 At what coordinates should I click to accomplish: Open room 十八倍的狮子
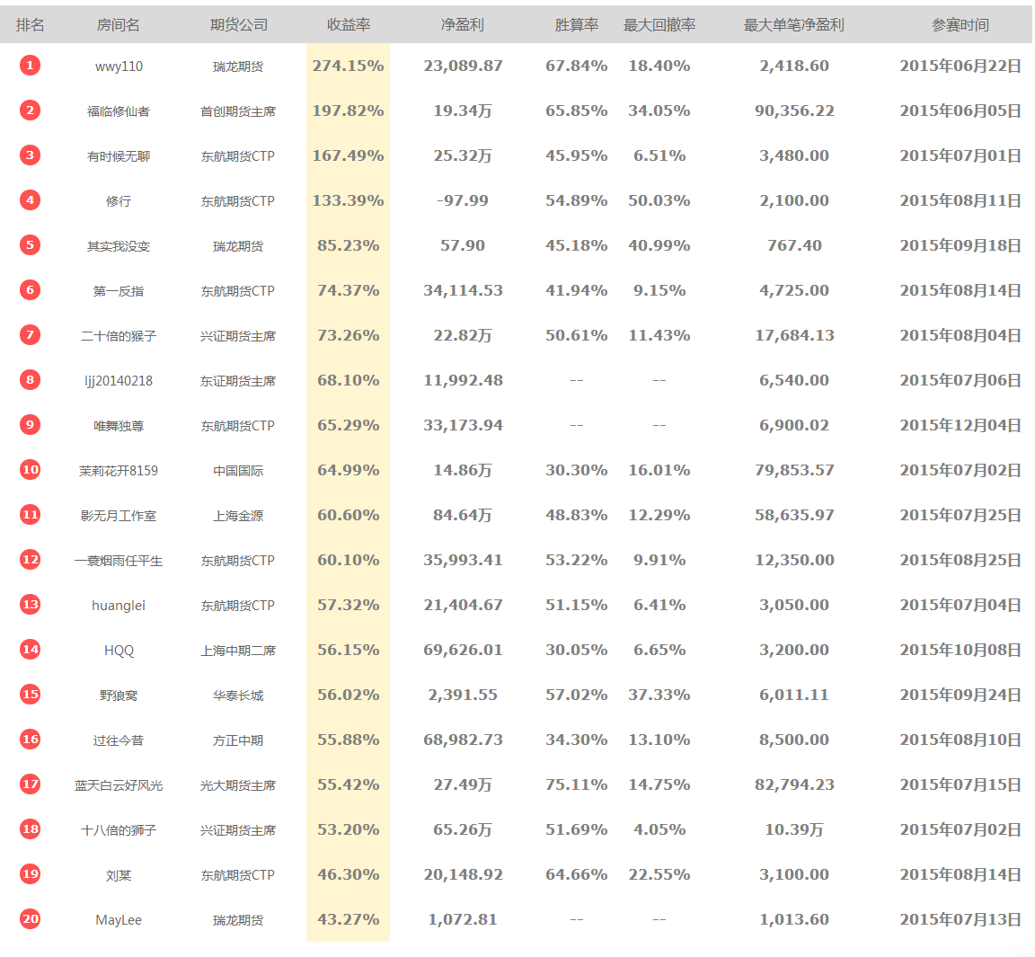point(119,830)
